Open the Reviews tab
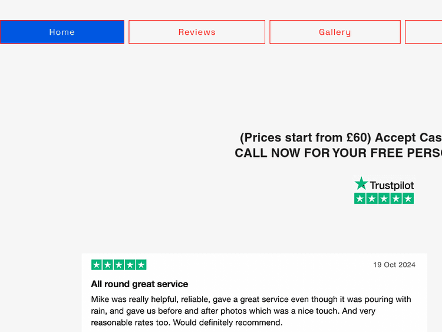The image size is (442, 332). tap(197, 32)
